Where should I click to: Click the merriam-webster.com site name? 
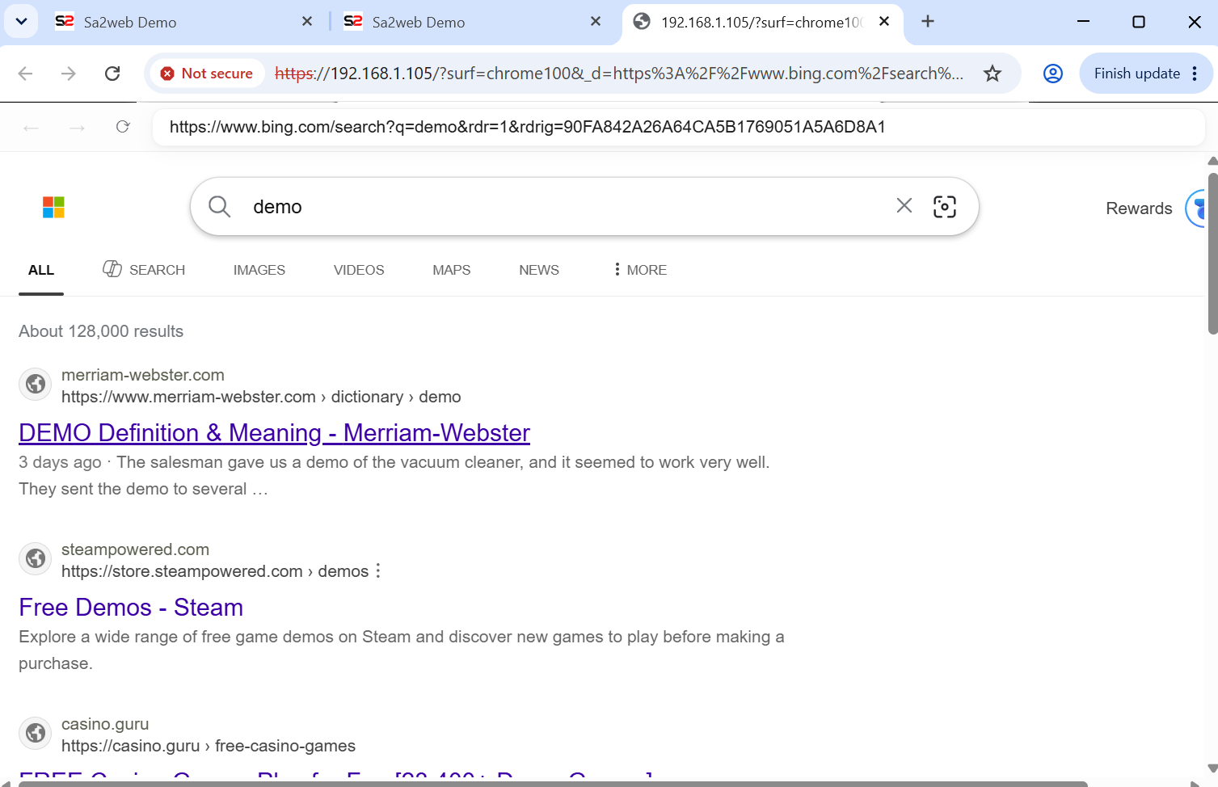[x=143, y=375]
